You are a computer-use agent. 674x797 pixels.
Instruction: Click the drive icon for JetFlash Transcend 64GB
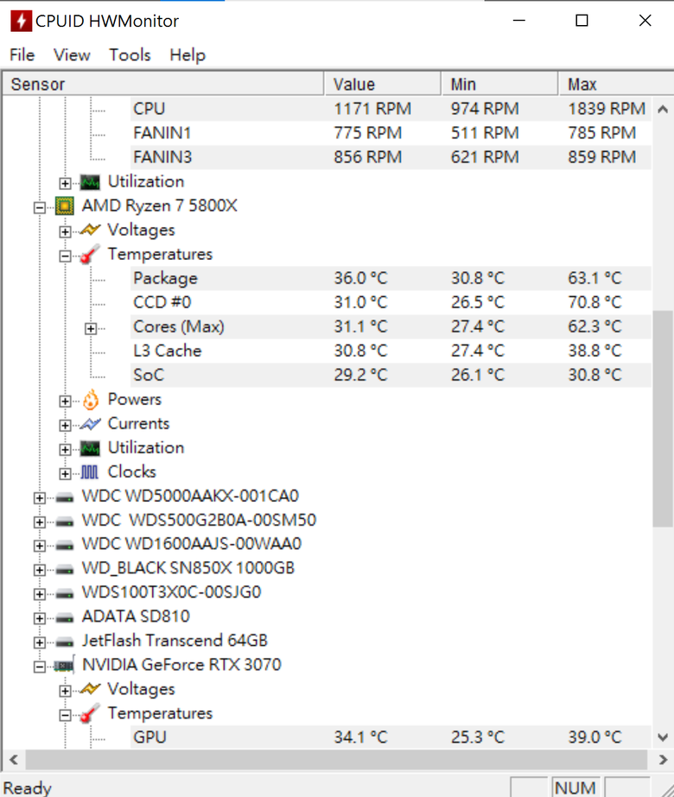tap(65, 642)
